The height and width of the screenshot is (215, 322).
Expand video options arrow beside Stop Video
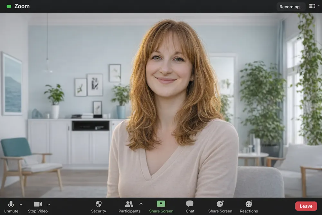49,204
